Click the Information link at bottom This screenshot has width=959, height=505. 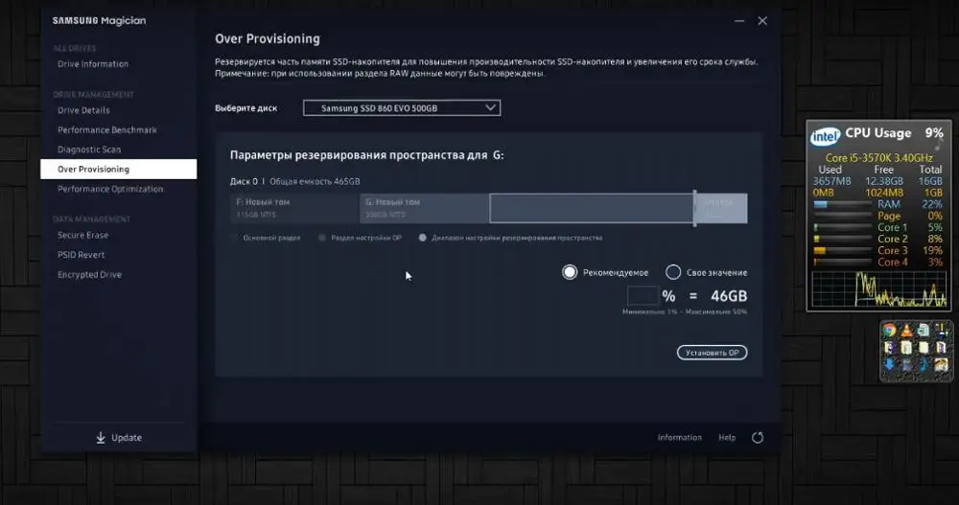(x=680, y=438)
